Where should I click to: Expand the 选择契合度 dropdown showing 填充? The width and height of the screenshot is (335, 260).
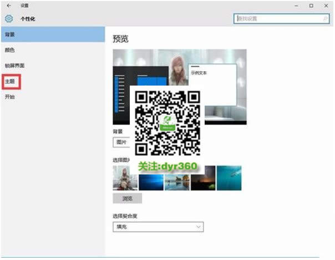tap(158, 227)
